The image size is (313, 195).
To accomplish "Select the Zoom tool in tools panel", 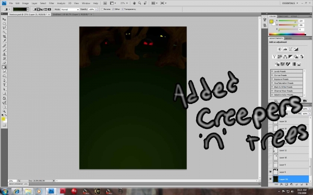I will coord(4,111).
